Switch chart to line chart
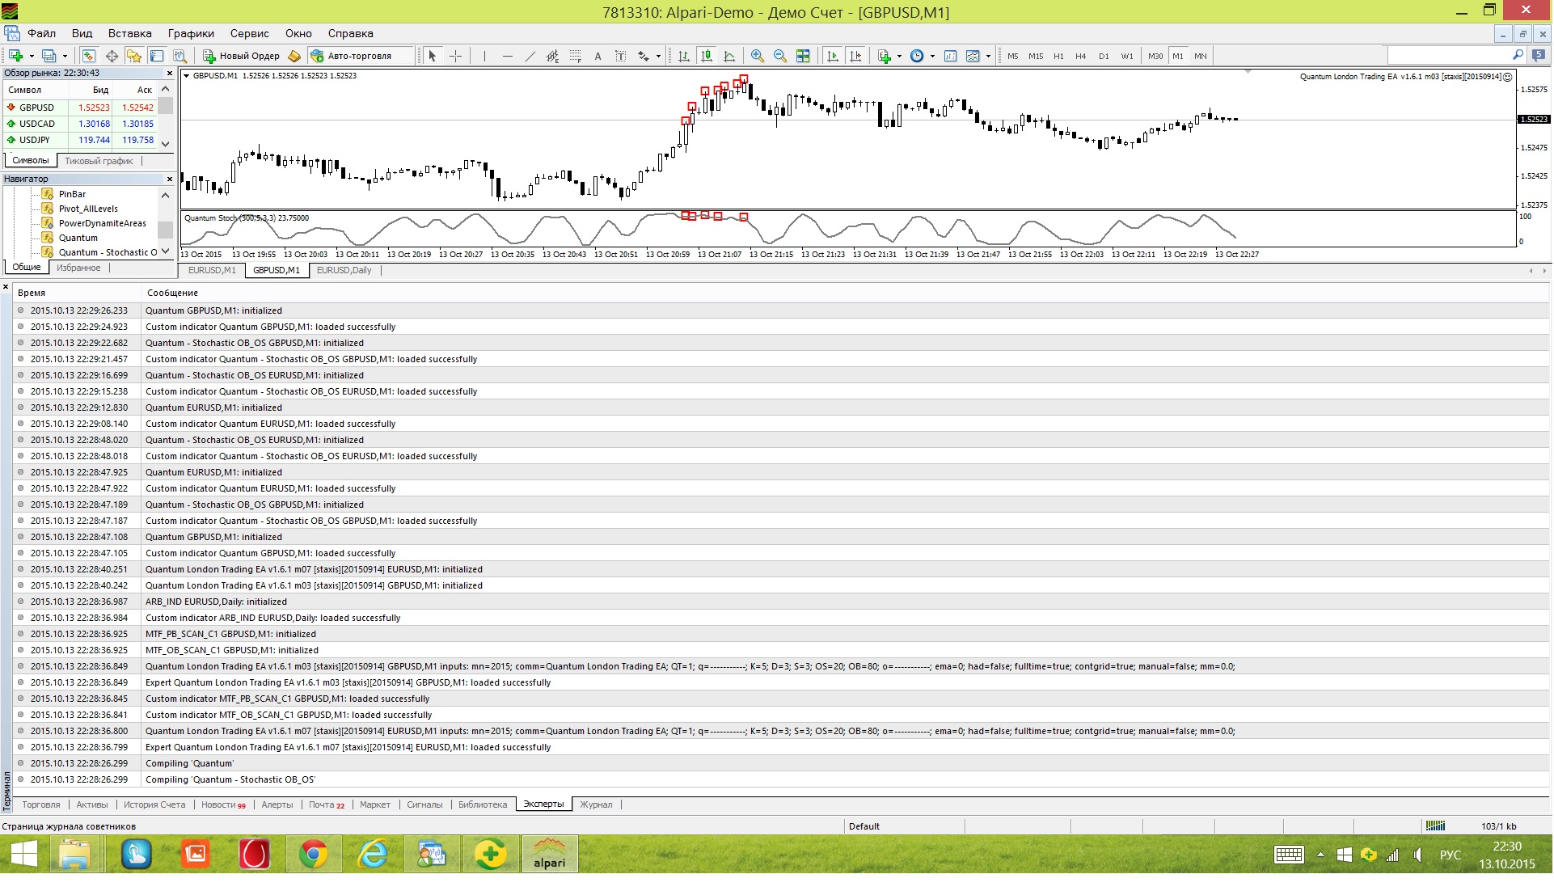Viewport: 1554px width, 891px height. pyautogui.click(x=729, y=56)
